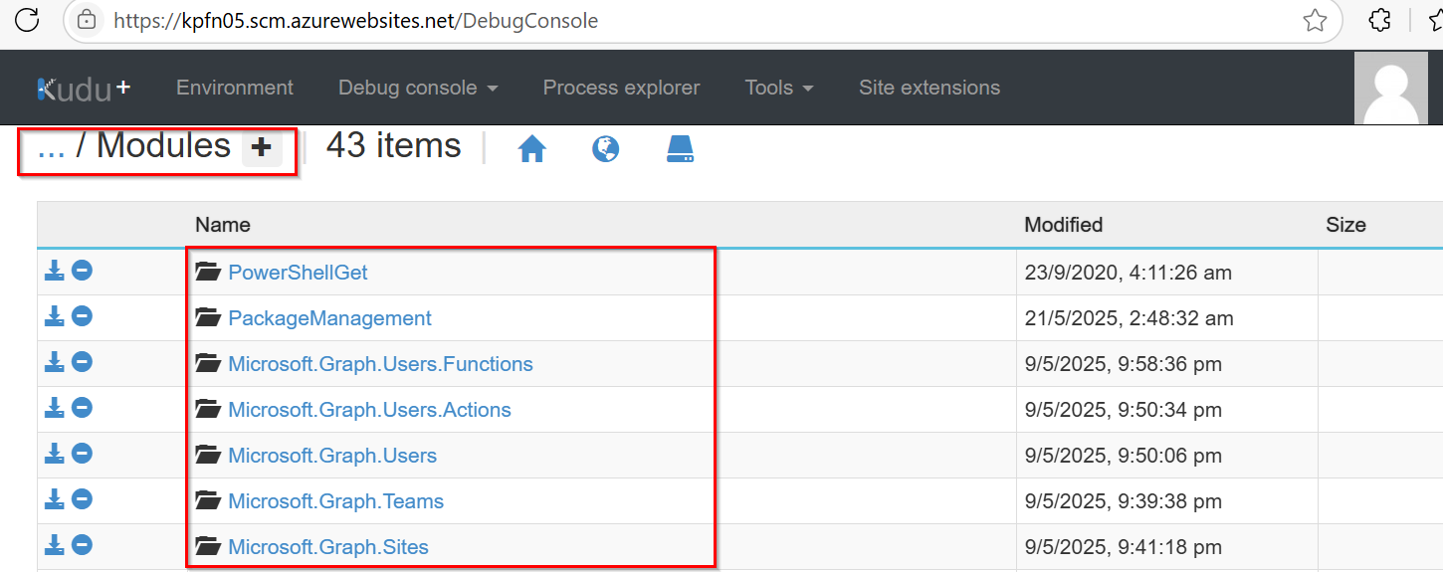Viewport: 1443px width, 572px height.
Task: Delete the Microsoft.Graph.Sites folder
Action: pyautogui.click(x=83, y=545)
